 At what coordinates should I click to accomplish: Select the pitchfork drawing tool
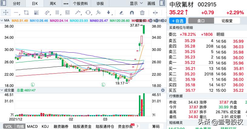point(98,12)
